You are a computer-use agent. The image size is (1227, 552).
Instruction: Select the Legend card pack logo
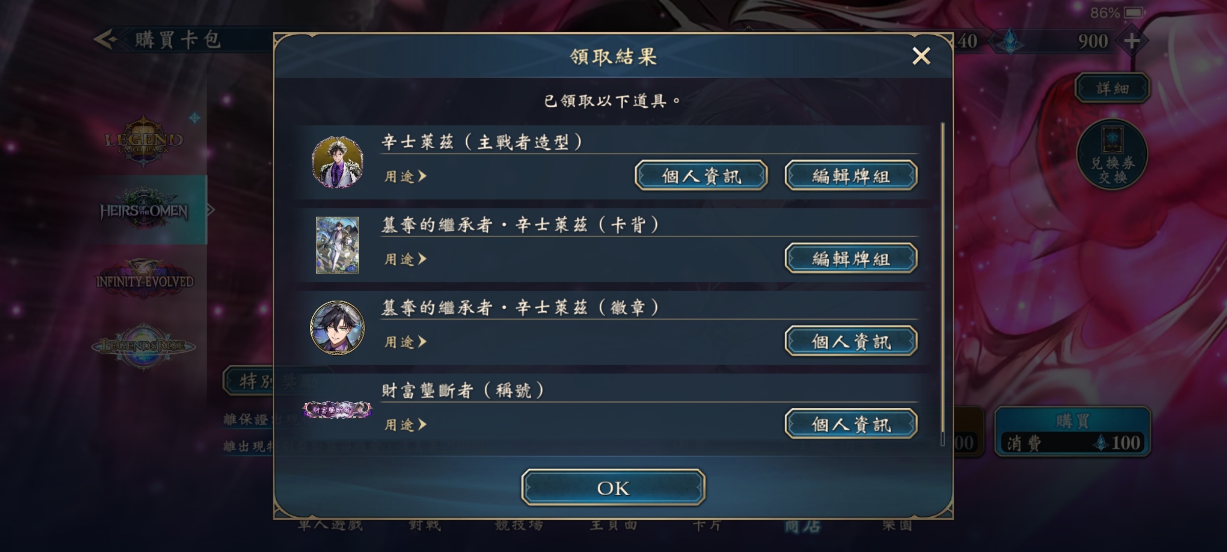[144, 141]
